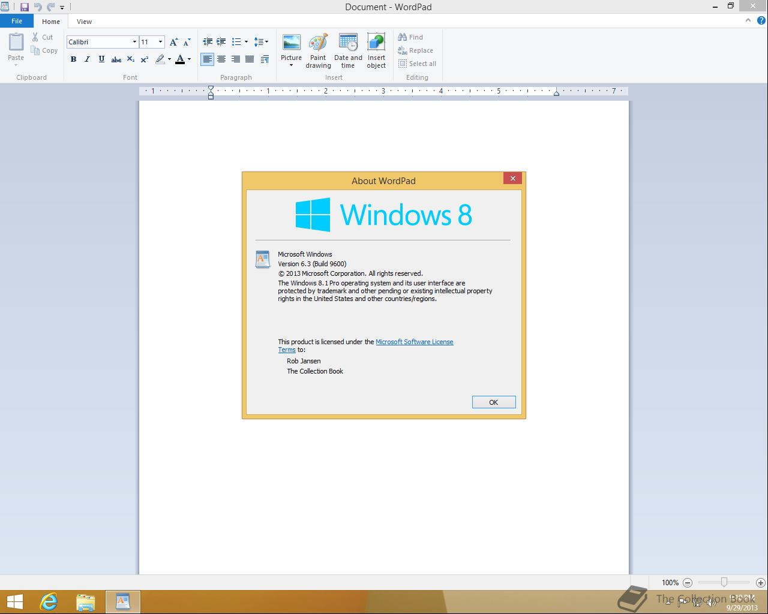Close the About WordPad dialog

(512, 178)
